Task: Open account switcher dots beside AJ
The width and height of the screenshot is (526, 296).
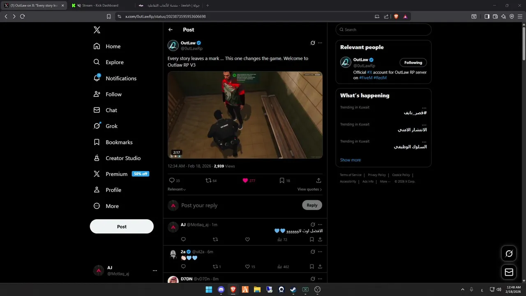Action: [155, 271]
